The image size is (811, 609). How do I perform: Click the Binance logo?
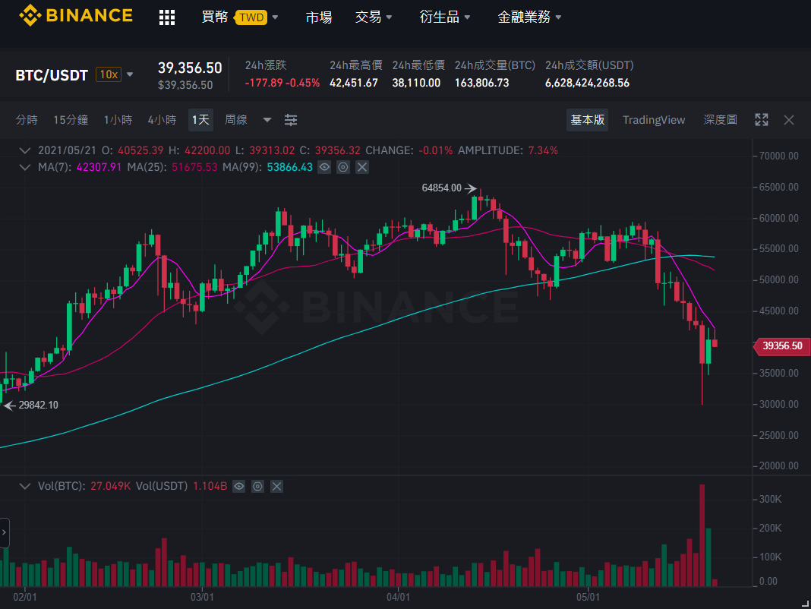point(75,15)
